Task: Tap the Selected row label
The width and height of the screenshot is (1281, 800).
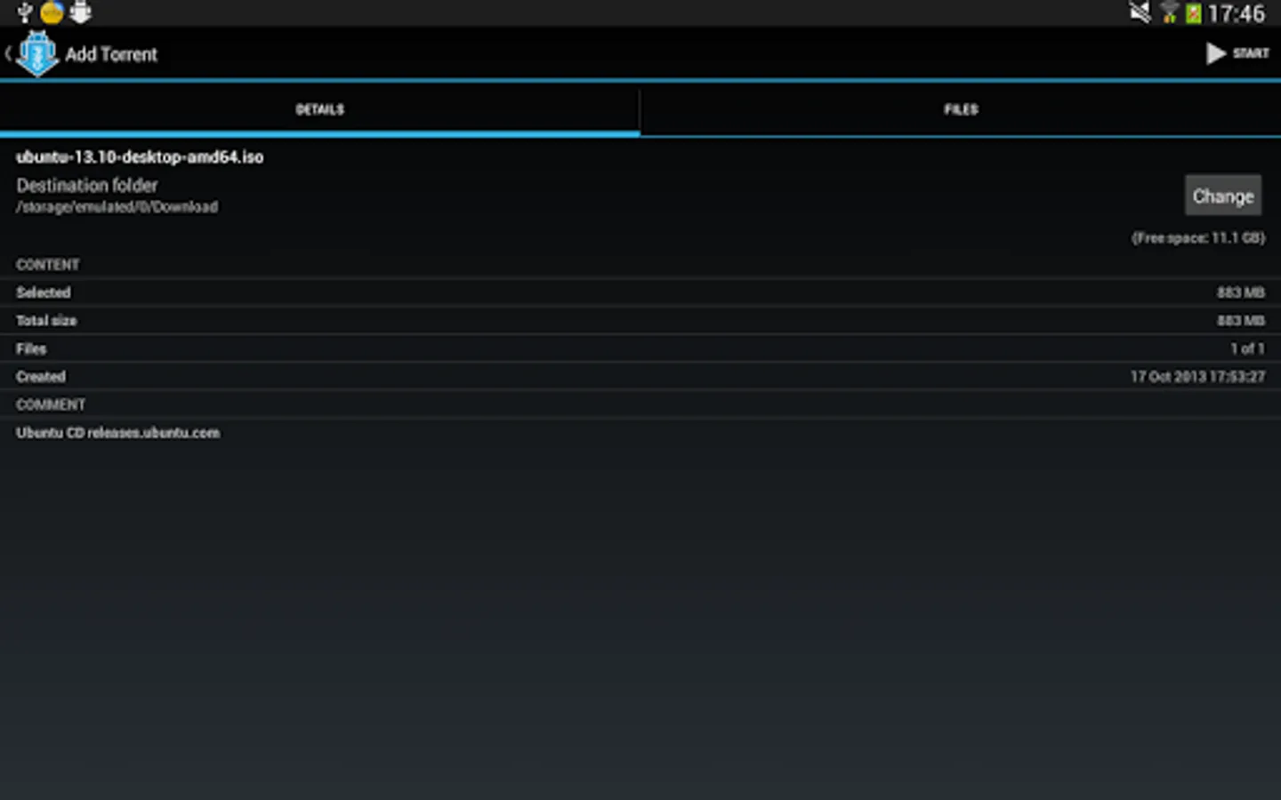Action: [44, 292]
